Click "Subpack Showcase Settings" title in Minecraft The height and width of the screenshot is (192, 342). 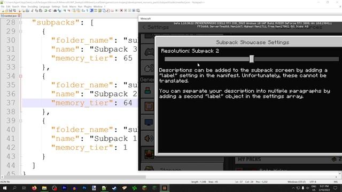coord(252,42)
